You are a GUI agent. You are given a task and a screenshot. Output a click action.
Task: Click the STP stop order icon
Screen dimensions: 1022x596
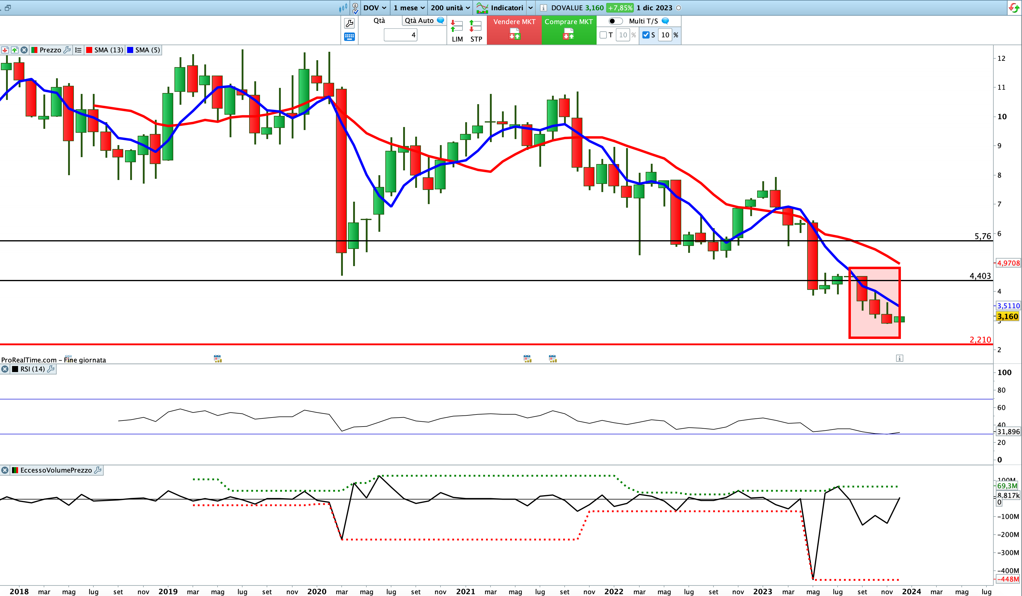pyautogui.click(x=476, y=31)
